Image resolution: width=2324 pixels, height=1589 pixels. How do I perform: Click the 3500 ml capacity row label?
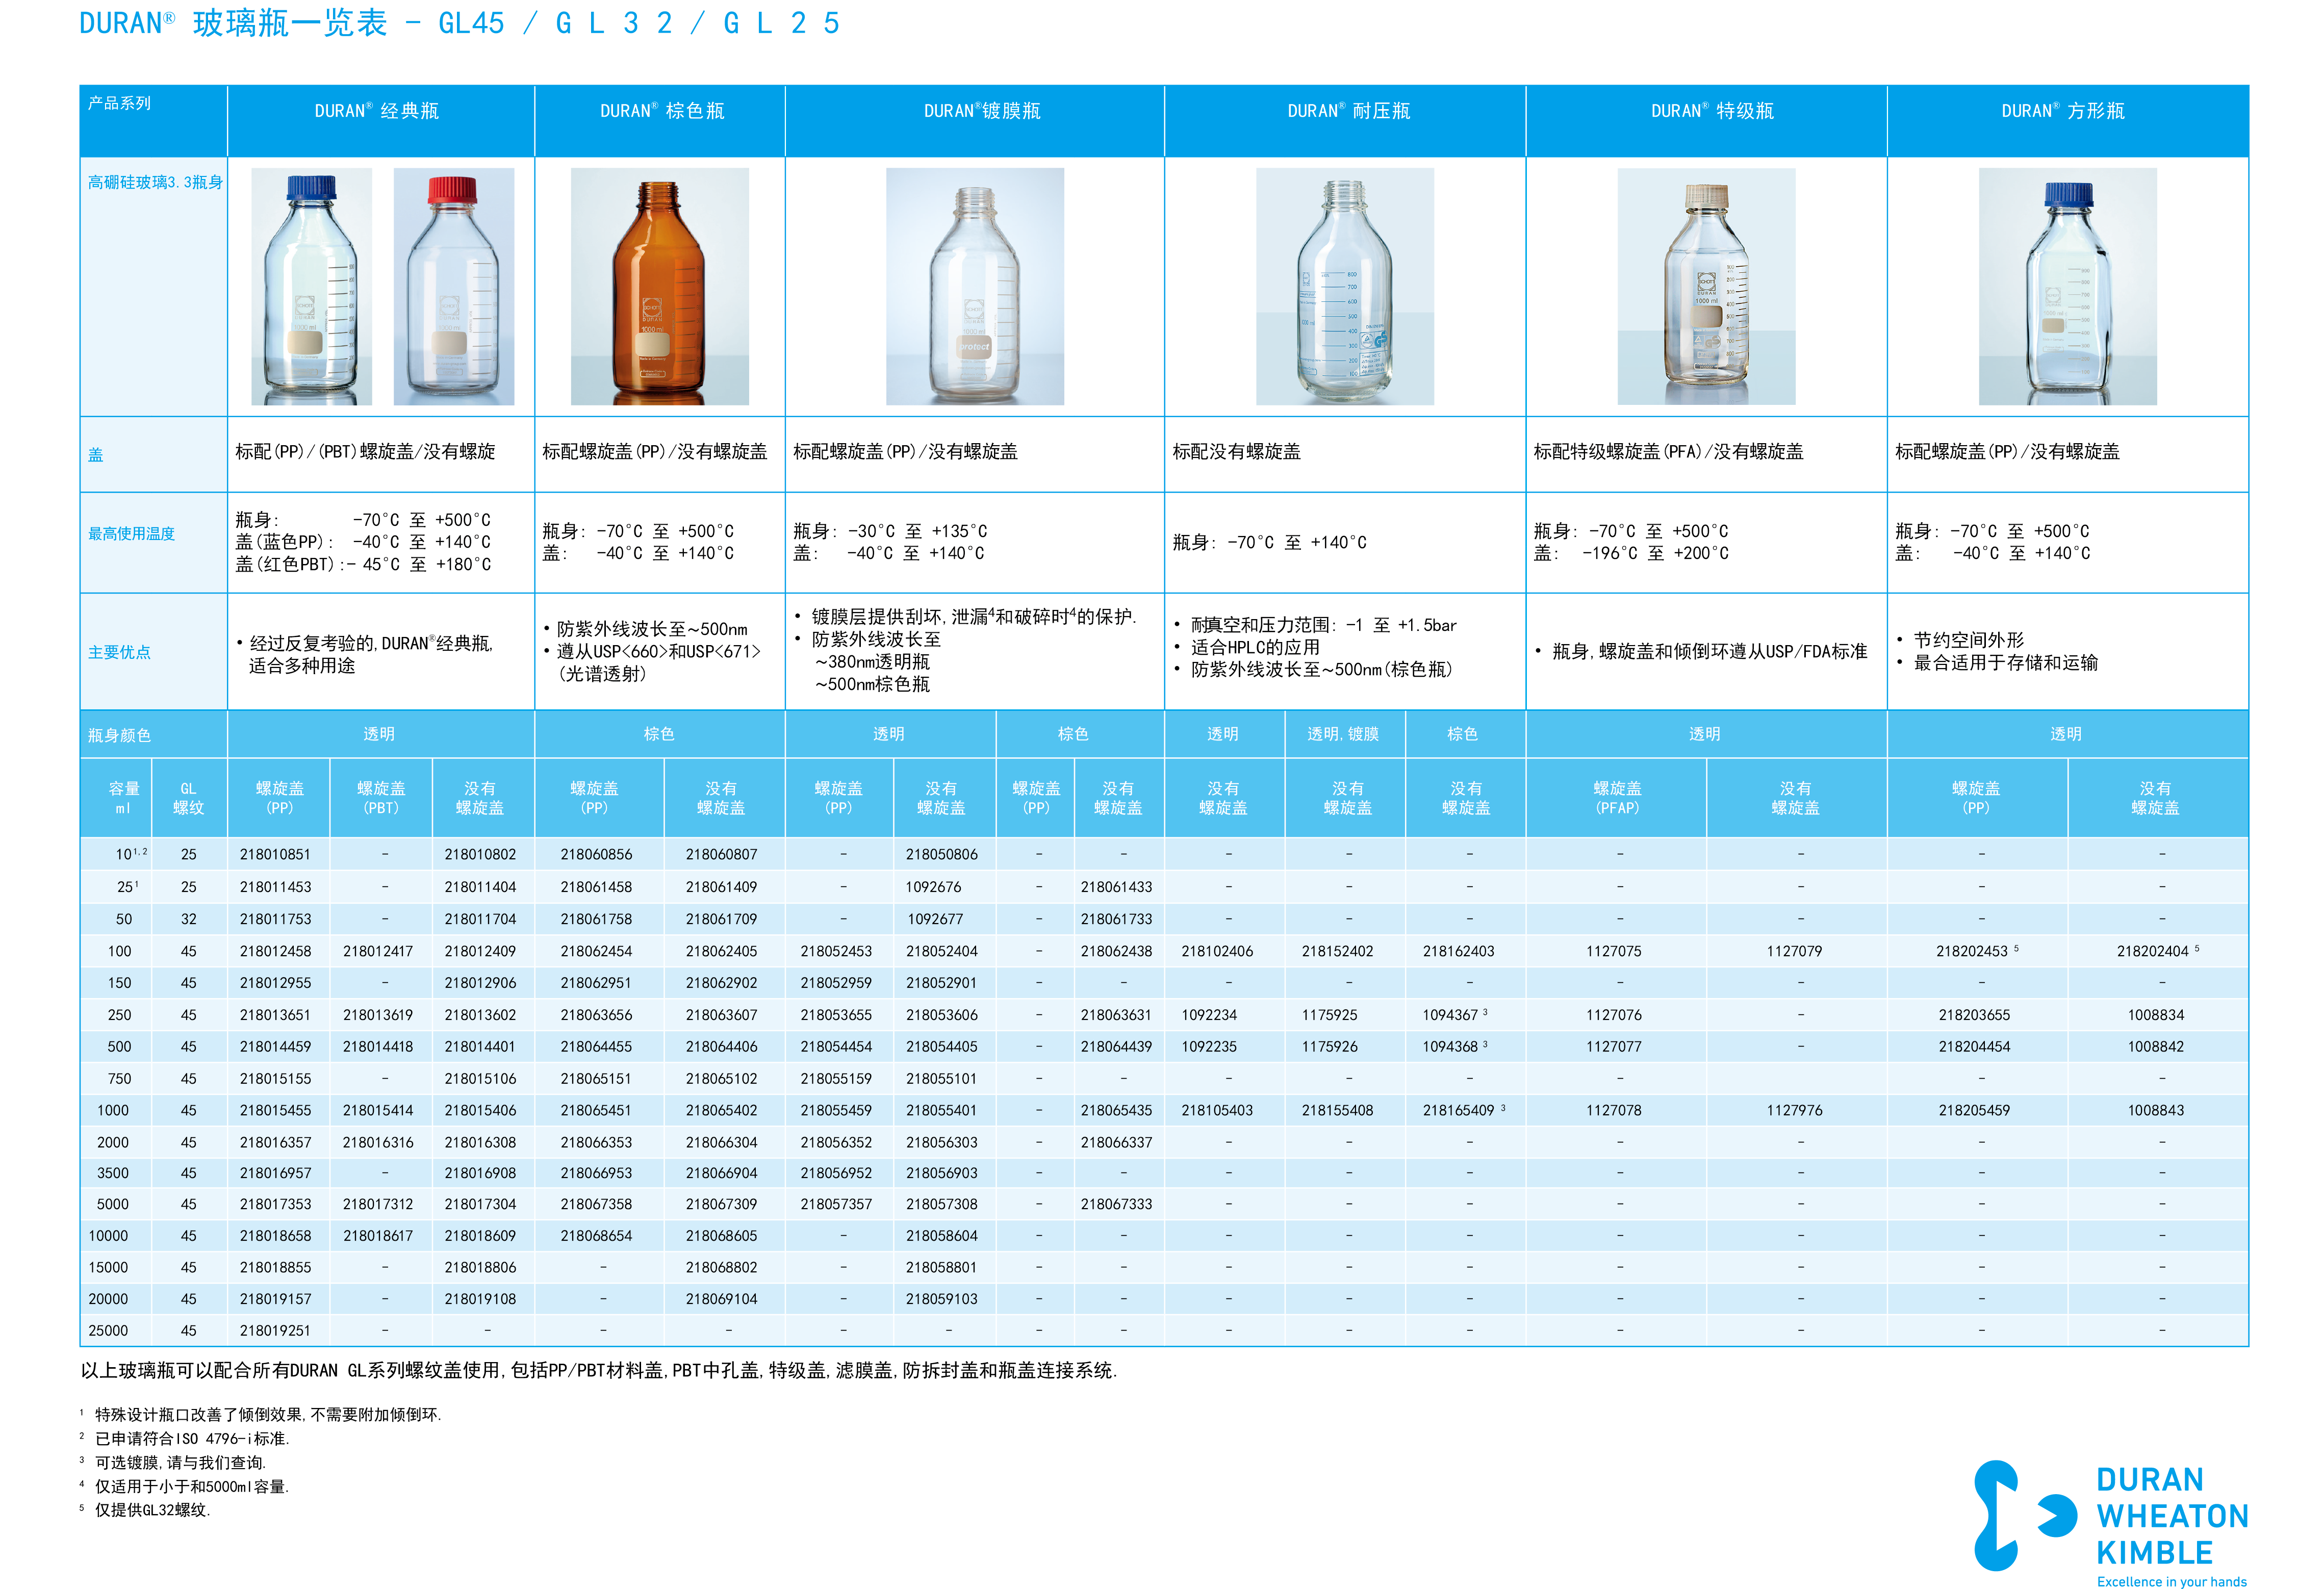(112, 1173)
